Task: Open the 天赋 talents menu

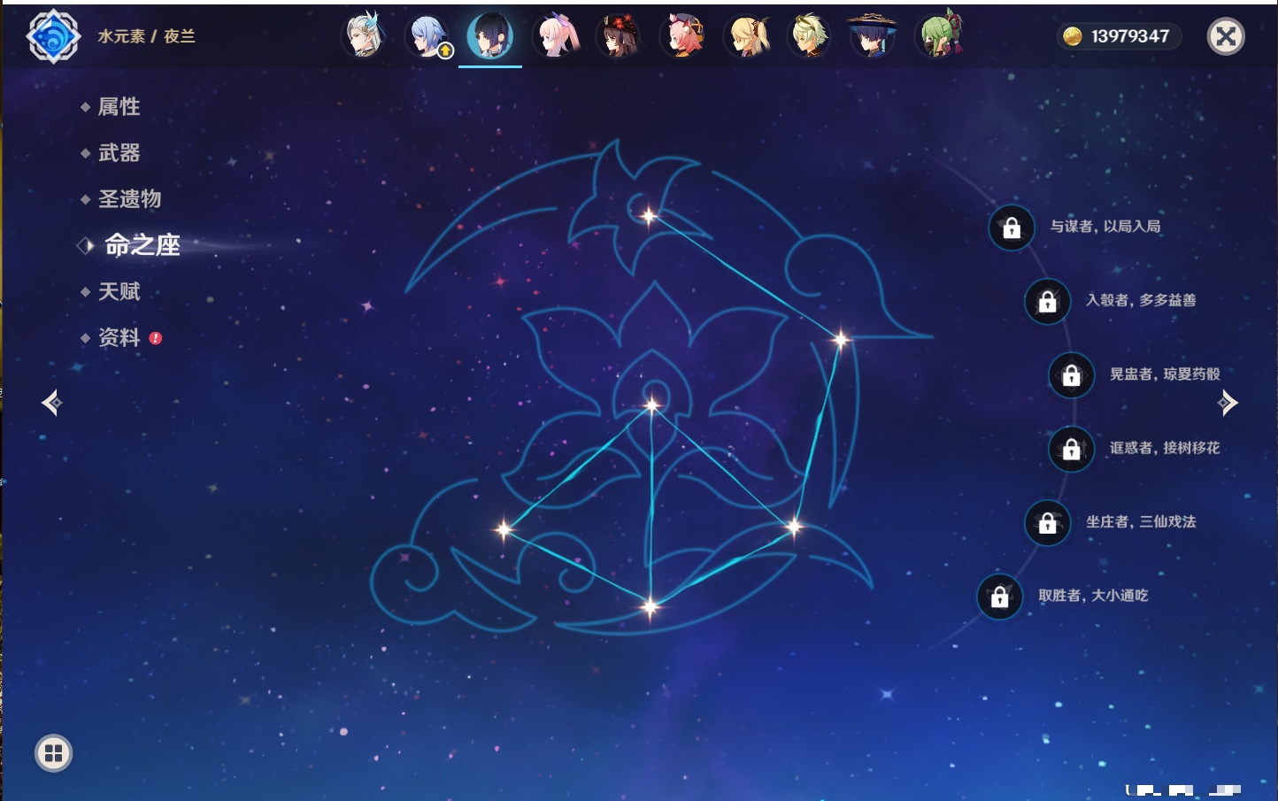Action: coord(119,291)
